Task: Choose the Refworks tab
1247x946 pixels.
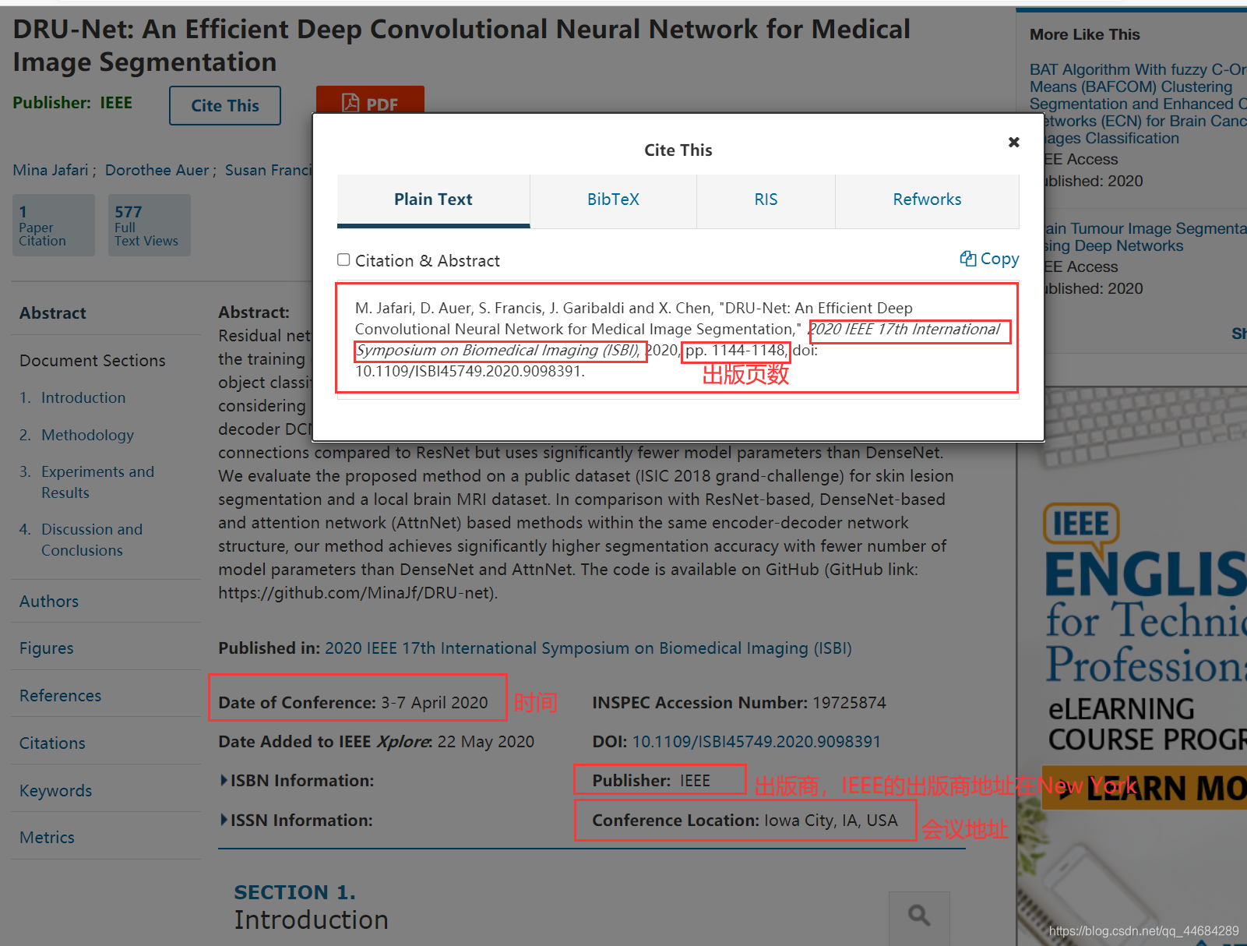Action: (927, 199)
